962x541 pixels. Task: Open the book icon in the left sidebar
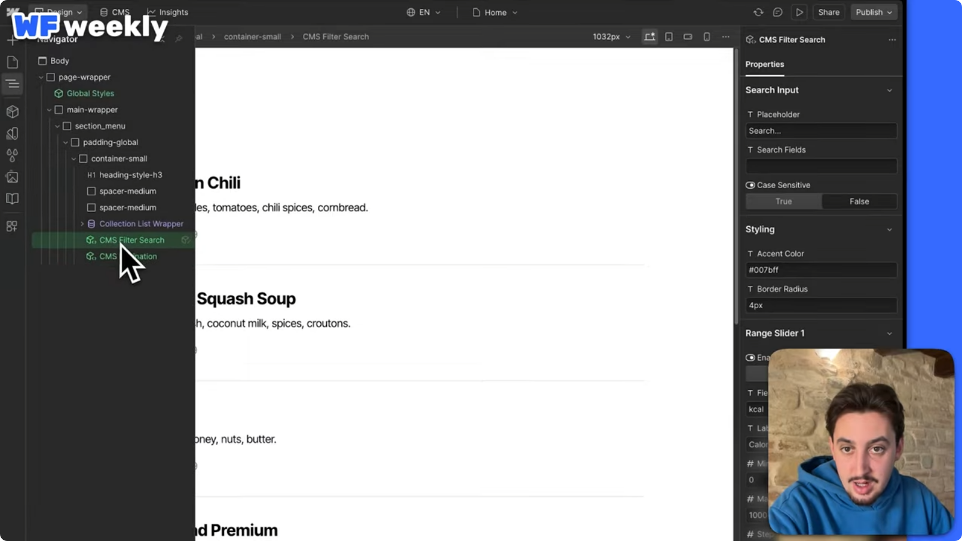click(13, 198)
